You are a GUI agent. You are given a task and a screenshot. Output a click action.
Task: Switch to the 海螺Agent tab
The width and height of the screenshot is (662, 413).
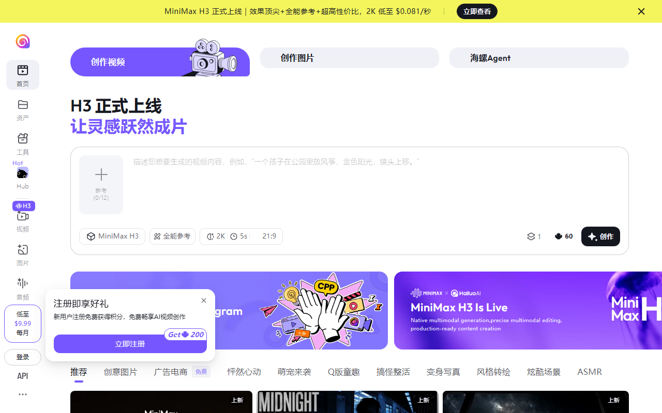click(539, 58)
